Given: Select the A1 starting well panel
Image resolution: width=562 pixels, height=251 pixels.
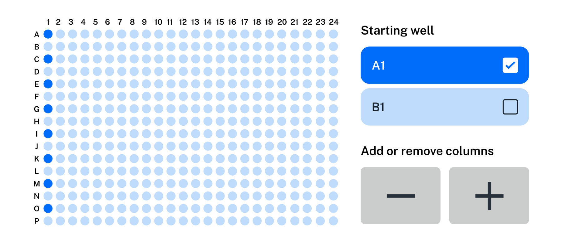Looking at the screenshot, I should coord(445,65).
